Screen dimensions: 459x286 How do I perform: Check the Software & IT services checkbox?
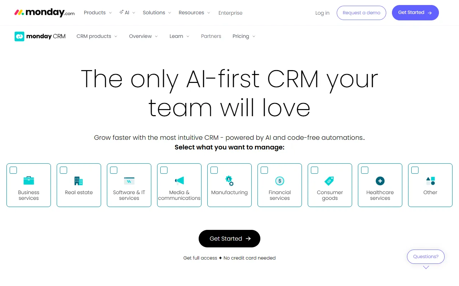(114, 170)
